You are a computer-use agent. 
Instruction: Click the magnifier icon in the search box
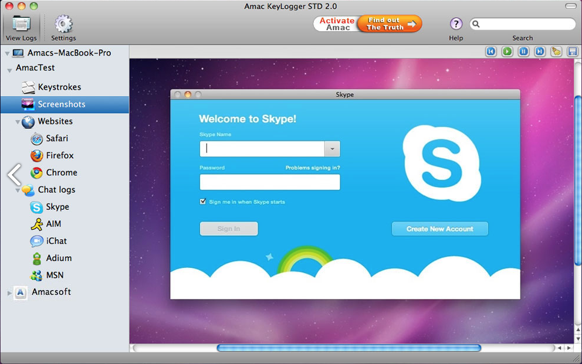[476, 24]
